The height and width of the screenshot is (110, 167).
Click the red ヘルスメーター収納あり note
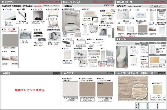(x=127, y=36)
